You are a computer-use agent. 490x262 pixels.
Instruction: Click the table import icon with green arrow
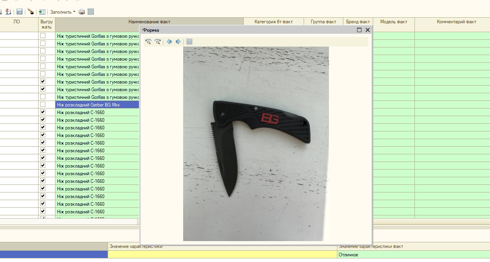(42, 12)
